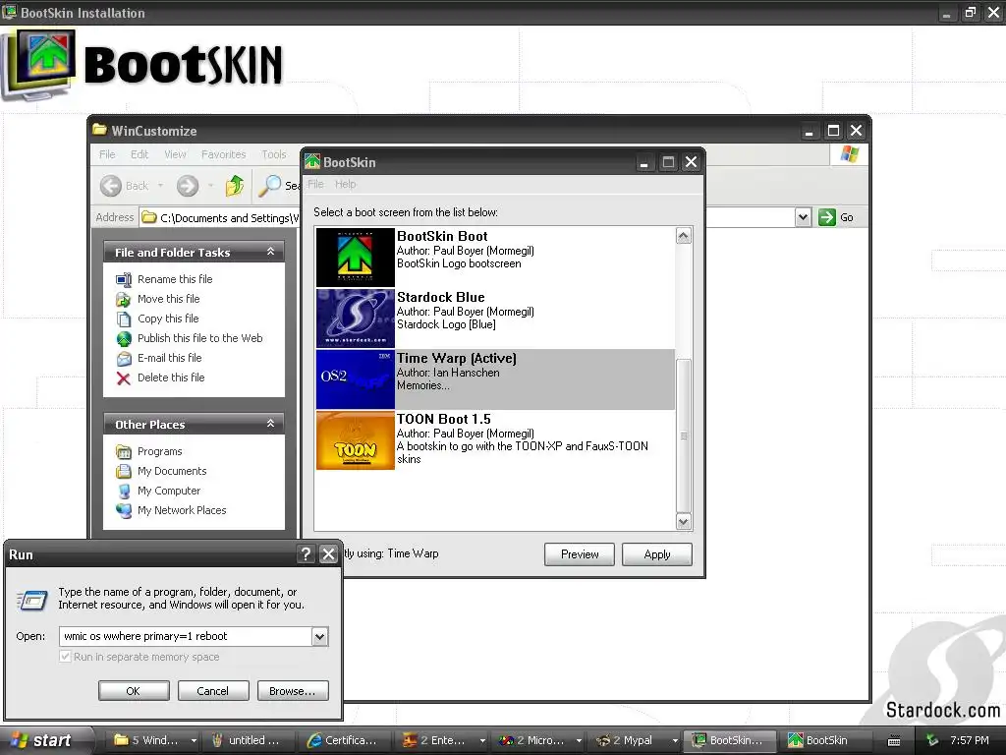Open View menu in WinCustomize window

tap(175, 154)
